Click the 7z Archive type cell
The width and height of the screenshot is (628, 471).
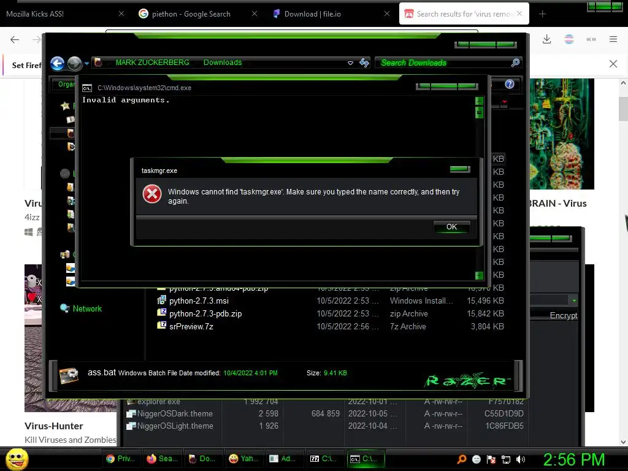pyautogui.click(x=408, y=326)
